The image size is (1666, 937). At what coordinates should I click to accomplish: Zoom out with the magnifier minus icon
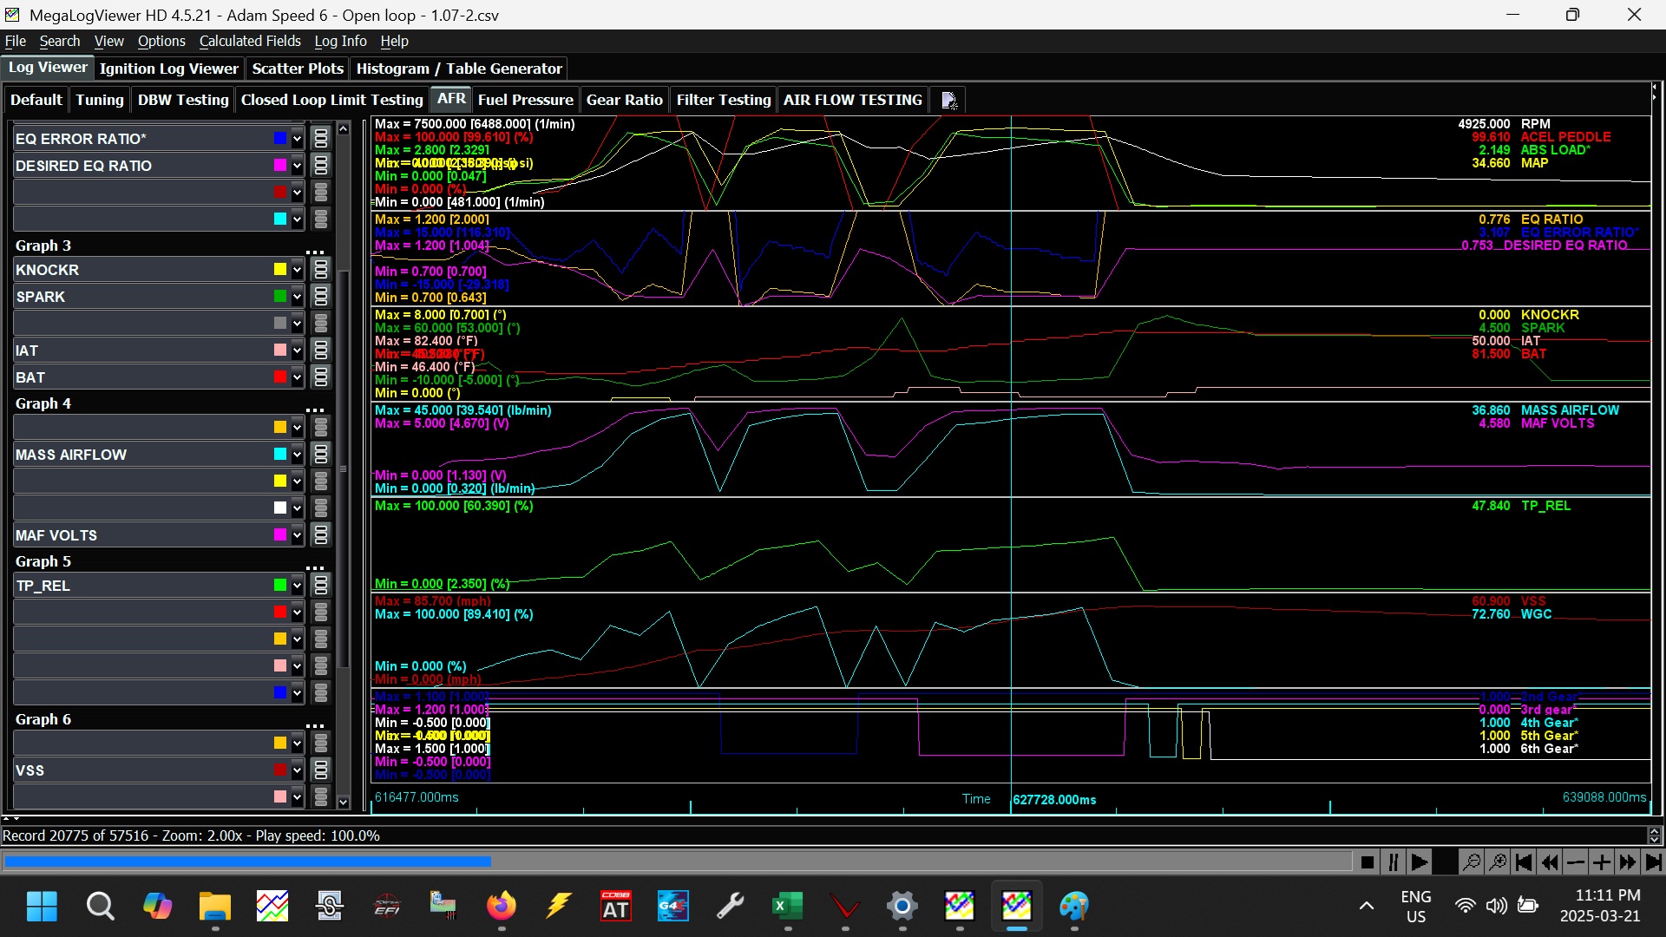point(1472,862)
